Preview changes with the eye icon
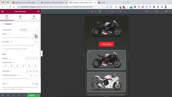Viewport: 172px width, 97px height. [x=24, y=95]
